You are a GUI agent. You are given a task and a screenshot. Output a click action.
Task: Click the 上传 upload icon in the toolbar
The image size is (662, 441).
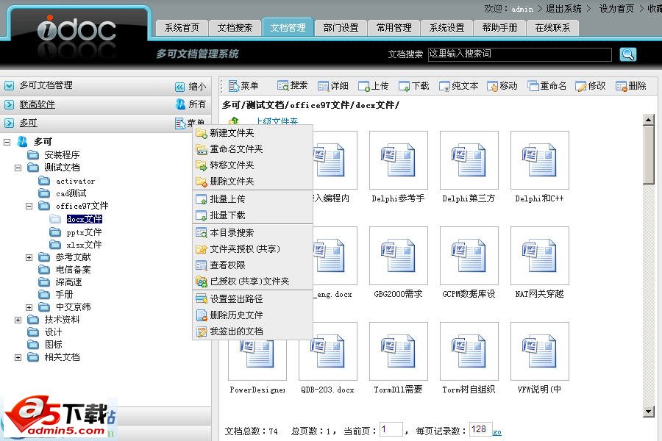coord(366,85)
